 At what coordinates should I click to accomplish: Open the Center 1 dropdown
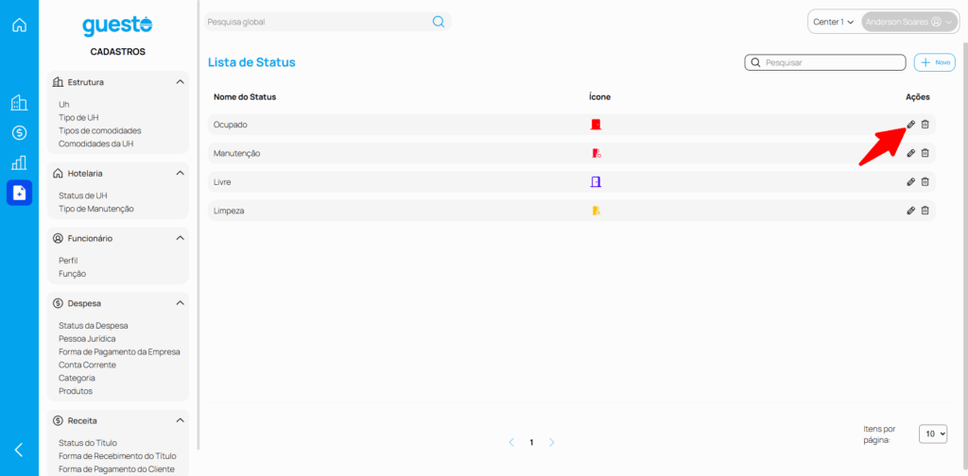833,22
